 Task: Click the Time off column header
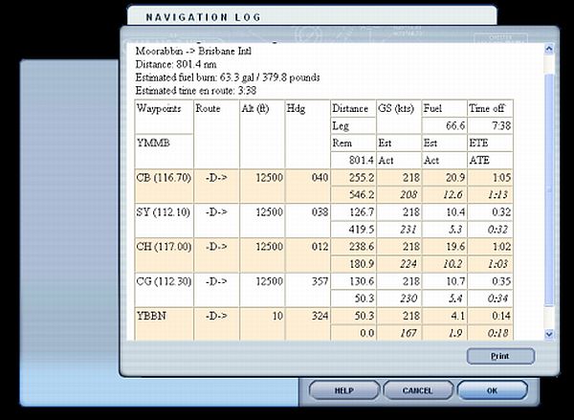click(488, 109)
